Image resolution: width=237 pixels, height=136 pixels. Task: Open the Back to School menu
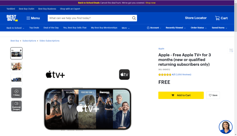tap(15, 28)
